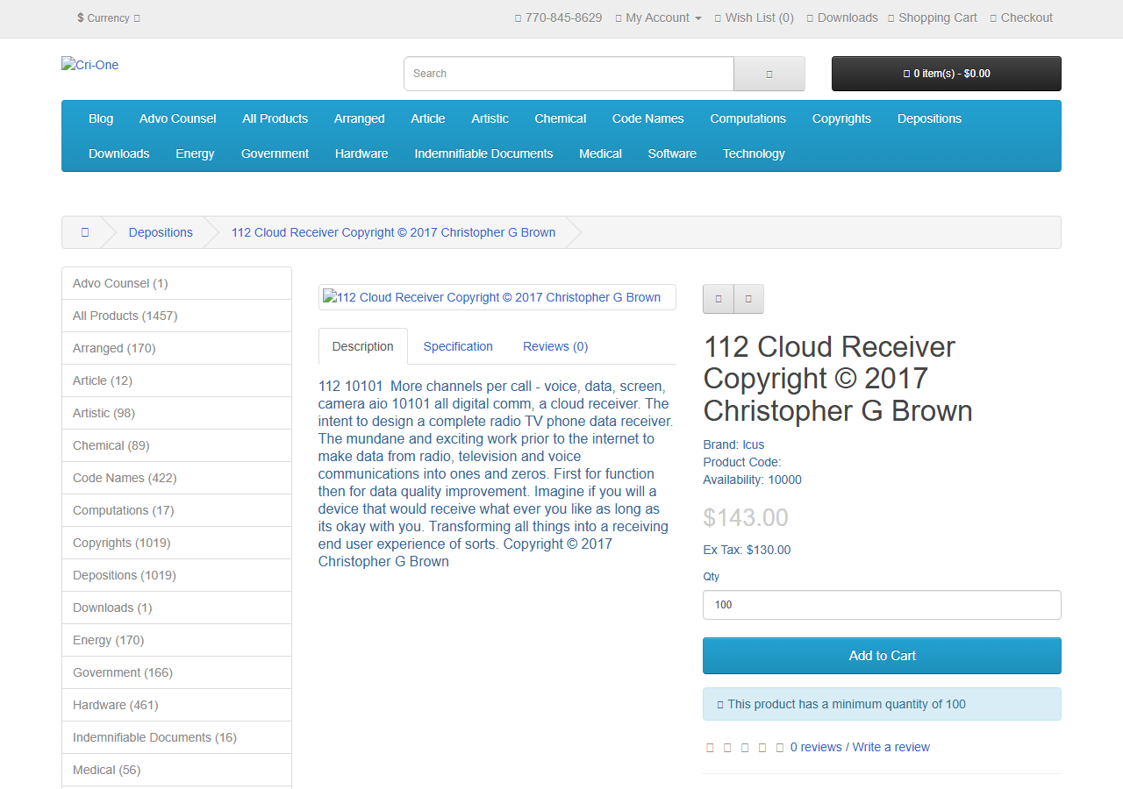Open Article navigation item
This screenshot has width=1123, height=789.
[x=428, y=118]
